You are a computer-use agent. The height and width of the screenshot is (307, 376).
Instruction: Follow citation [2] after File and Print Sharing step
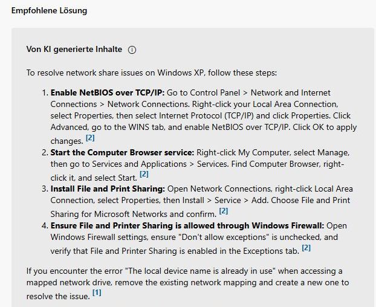click(x=224, y=211)
